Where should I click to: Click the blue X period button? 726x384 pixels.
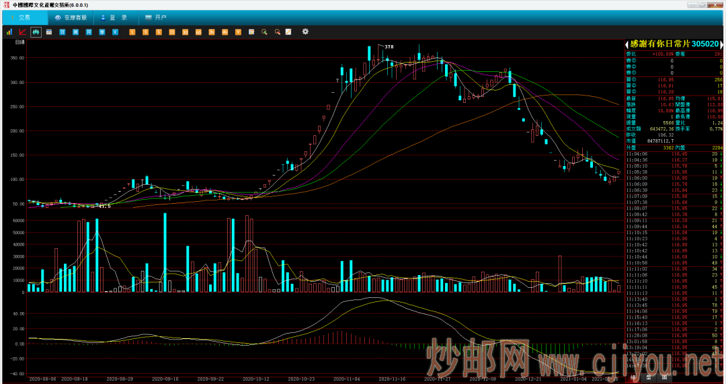tap(116, 32)
